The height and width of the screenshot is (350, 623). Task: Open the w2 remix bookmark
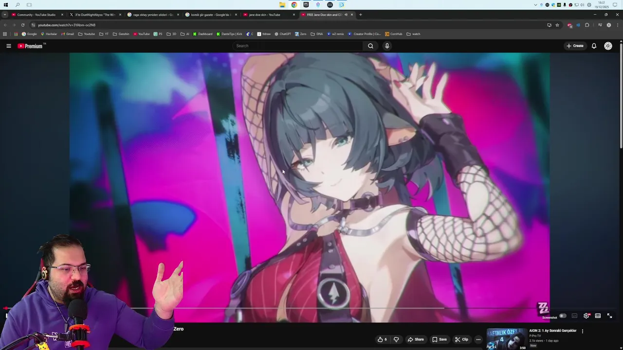point(335,34)
